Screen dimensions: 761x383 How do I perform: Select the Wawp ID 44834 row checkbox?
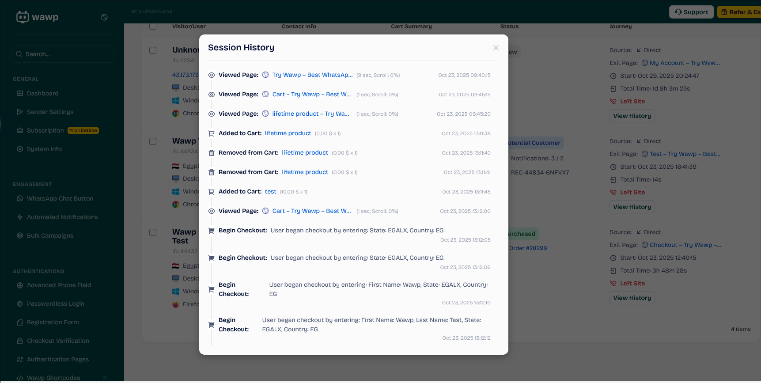point(153,141)
